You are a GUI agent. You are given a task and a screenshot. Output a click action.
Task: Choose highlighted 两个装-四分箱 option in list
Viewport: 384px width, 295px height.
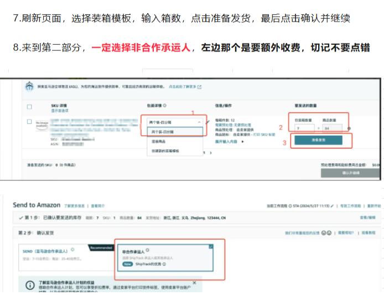coord(175,132)
